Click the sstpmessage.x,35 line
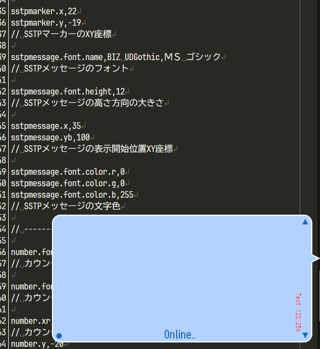This screenshot has width=320, height=349. pos(46,126)
